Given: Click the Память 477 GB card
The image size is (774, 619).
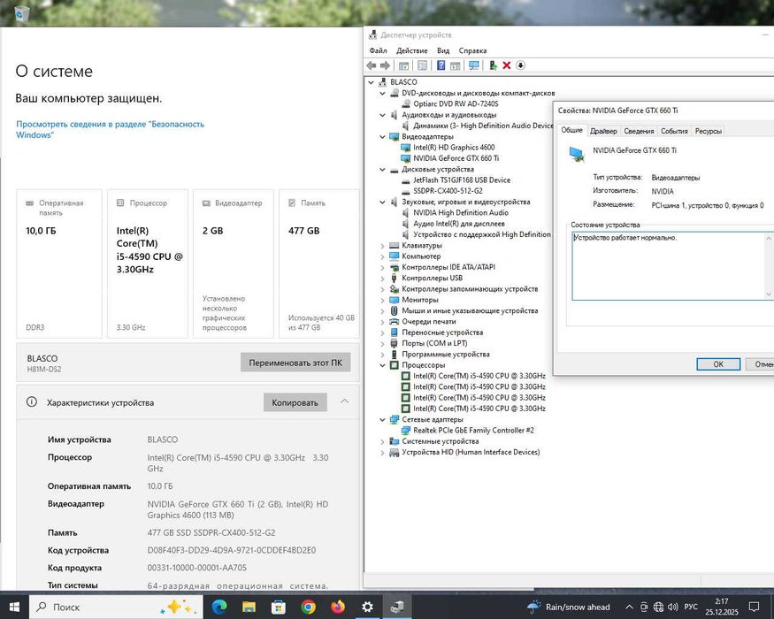Looking at the screenshot, I should pyautogui.click(x=318, y=264).
